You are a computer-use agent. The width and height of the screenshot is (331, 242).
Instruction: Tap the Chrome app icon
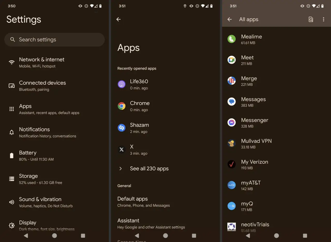pyautogui.click(x=122, y=106)
